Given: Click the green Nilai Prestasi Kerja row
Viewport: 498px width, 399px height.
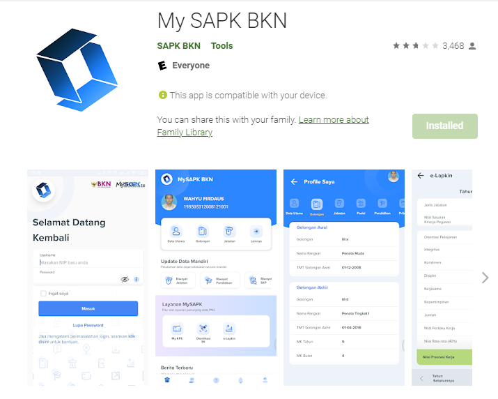Looking at the screenshot, I should pyautogui.click(x=444, y=357).
